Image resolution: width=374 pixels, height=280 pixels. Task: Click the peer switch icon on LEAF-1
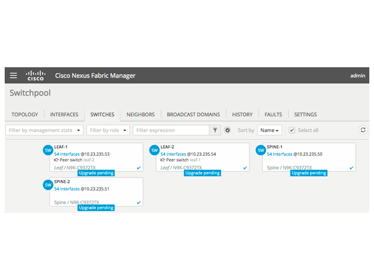pyautogui.click(x=56, y=160)
